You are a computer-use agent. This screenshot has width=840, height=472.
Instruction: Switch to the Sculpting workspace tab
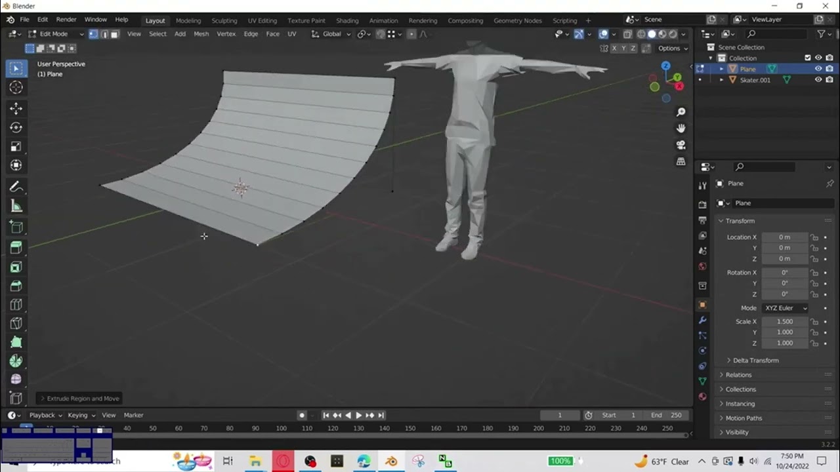[224, 20]
